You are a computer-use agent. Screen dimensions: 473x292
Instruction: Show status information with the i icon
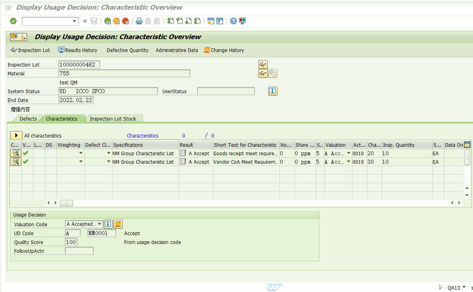click(x=272, y=91)
